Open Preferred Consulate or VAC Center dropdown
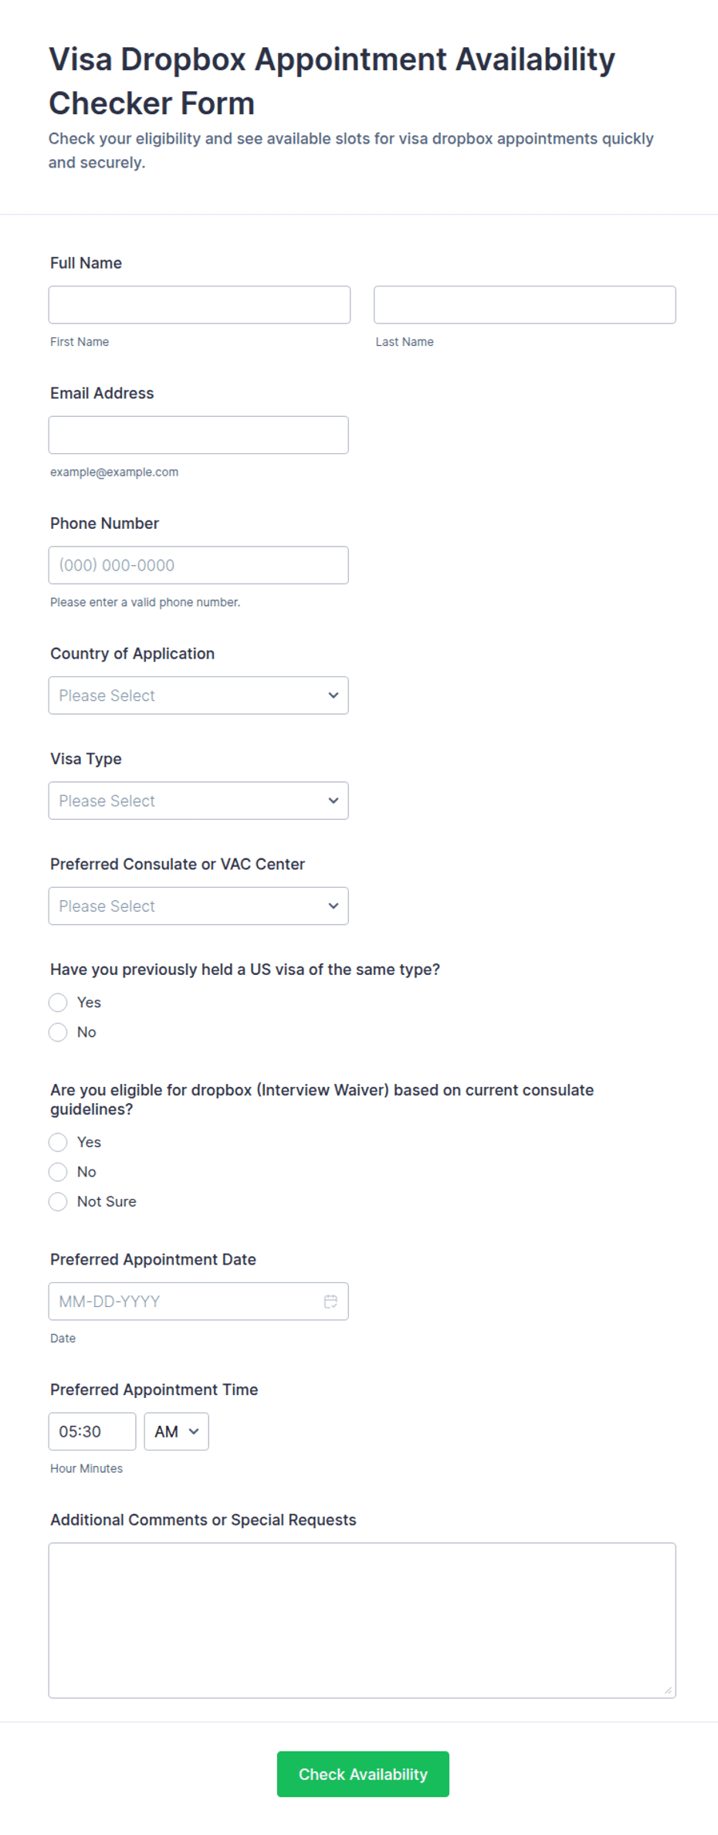The height and width of the screenshot is (1835, 718). pos(198,906)
